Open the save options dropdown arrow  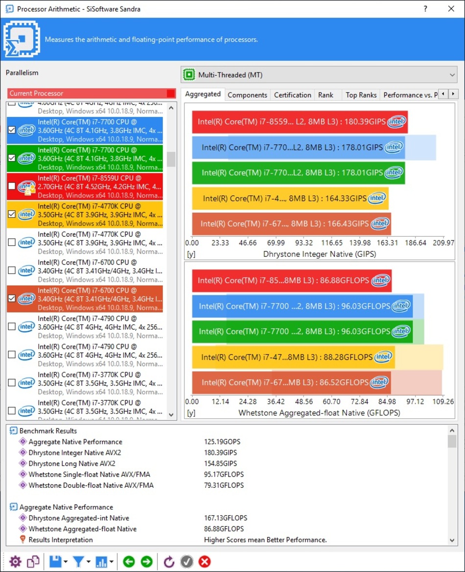click(x=66, y=562)
